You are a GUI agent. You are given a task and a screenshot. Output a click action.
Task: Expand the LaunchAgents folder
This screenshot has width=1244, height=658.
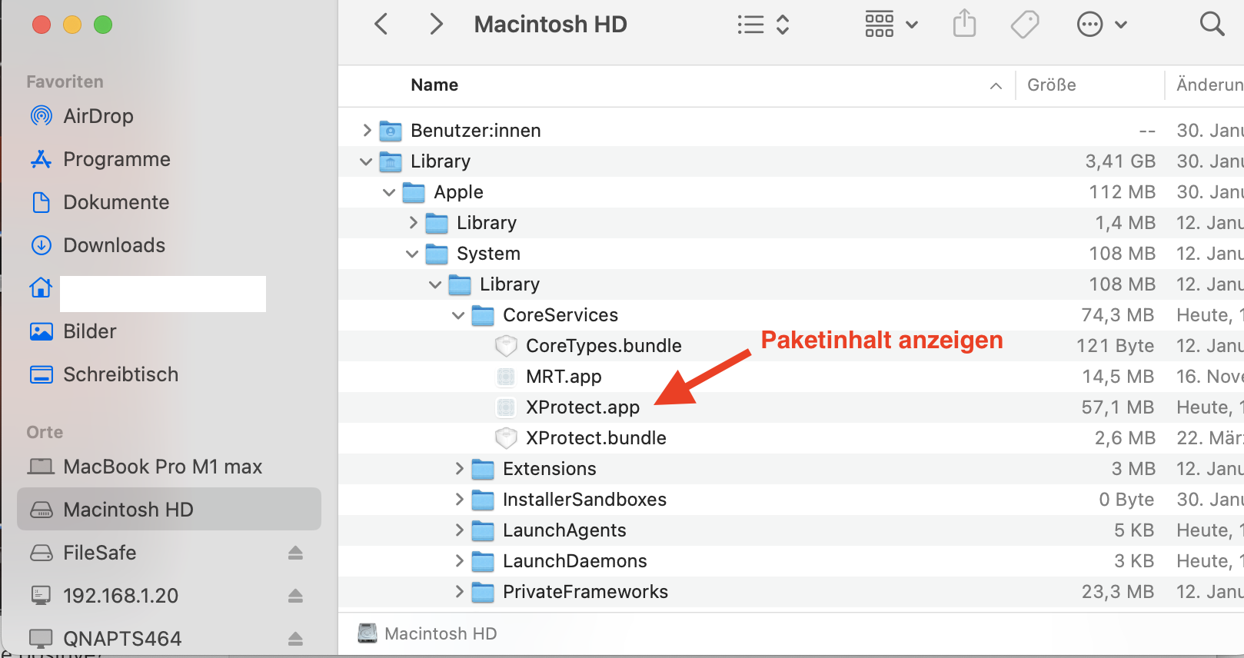(x=459, y=530)
